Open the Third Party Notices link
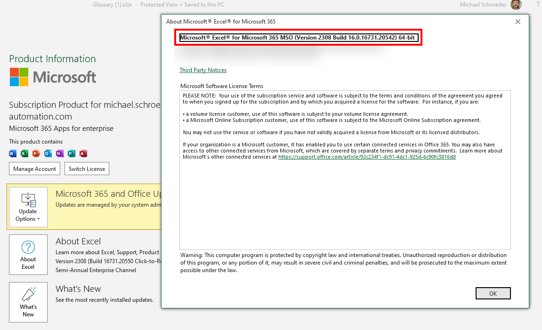The image size is (542, 330). (203, 70)
